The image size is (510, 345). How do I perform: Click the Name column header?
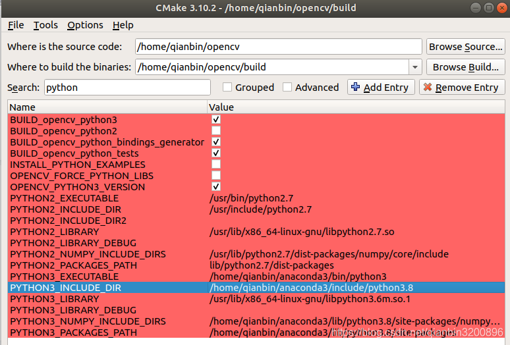pos(107,107)
